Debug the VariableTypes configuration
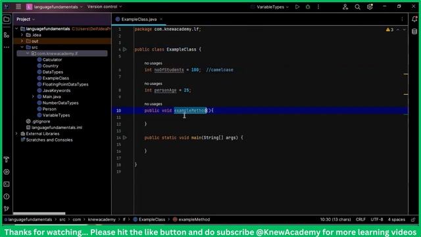 coord(308,7)
